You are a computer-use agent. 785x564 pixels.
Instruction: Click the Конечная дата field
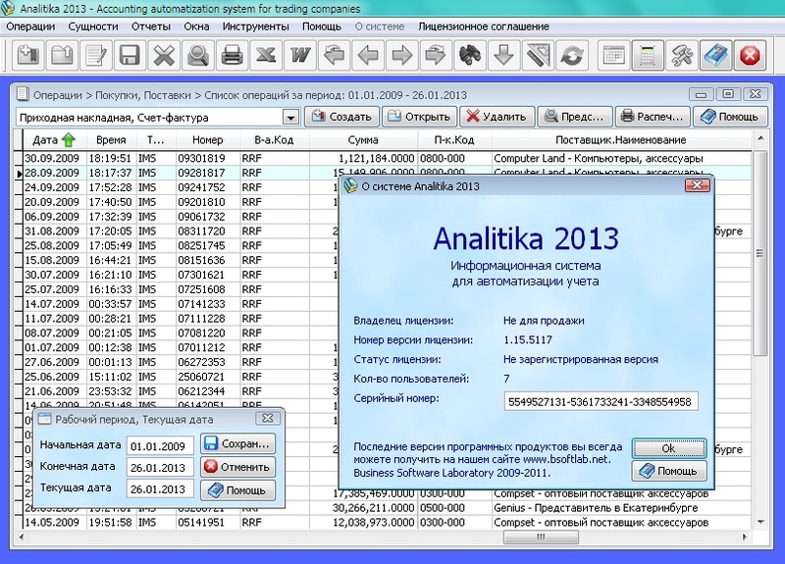point(160,468)
